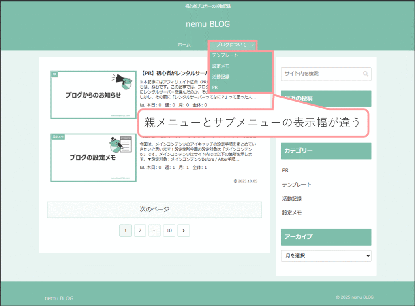Go to page 2 in pagination

[x=140, y=231]
